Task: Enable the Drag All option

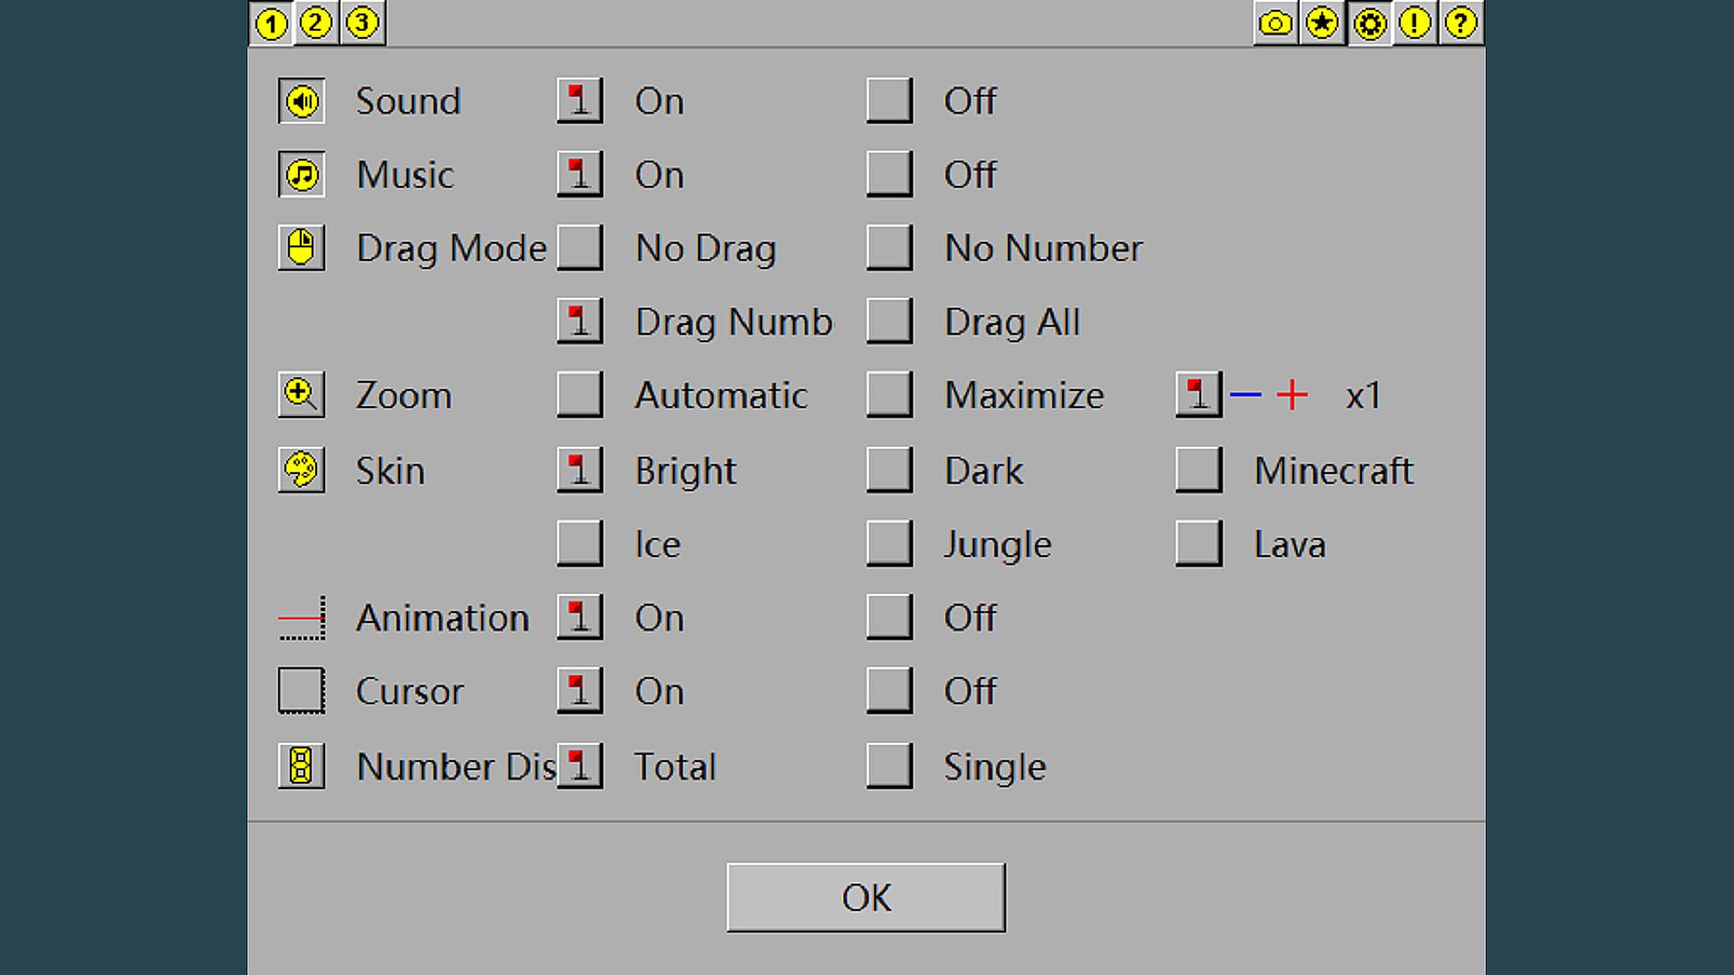Action: point(889,322)
